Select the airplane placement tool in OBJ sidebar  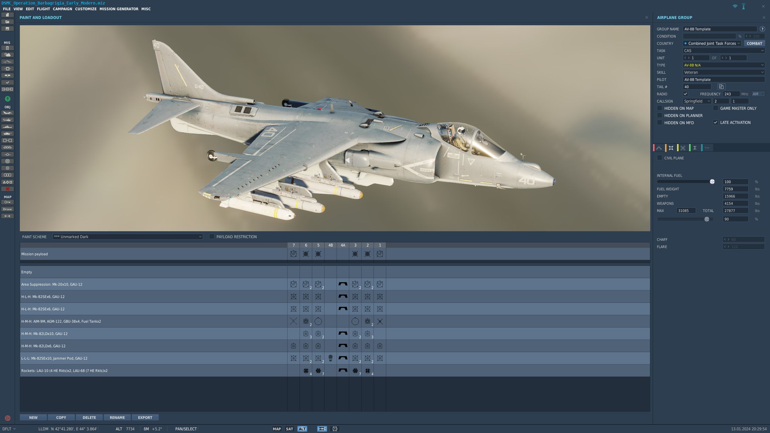(8, 113)
